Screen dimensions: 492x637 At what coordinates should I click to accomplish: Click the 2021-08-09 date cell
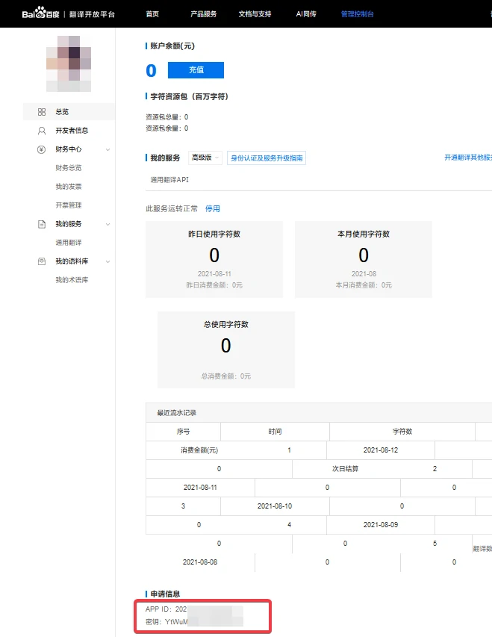pyautogui.click(x=381, y=525)
